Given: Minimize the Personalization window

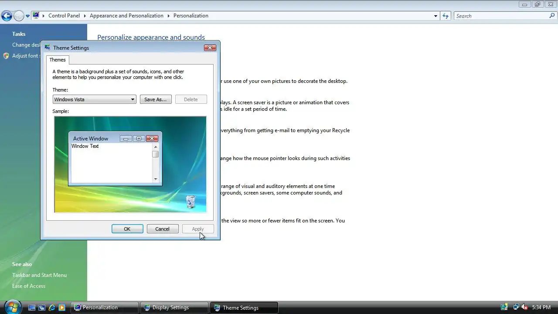Looking at the screenshot, I should (x=525, y=4).
